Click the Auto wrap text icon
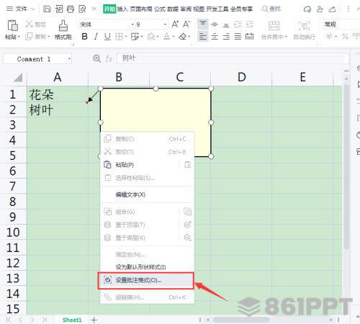 pyautogui.click(x=304, y=25)
